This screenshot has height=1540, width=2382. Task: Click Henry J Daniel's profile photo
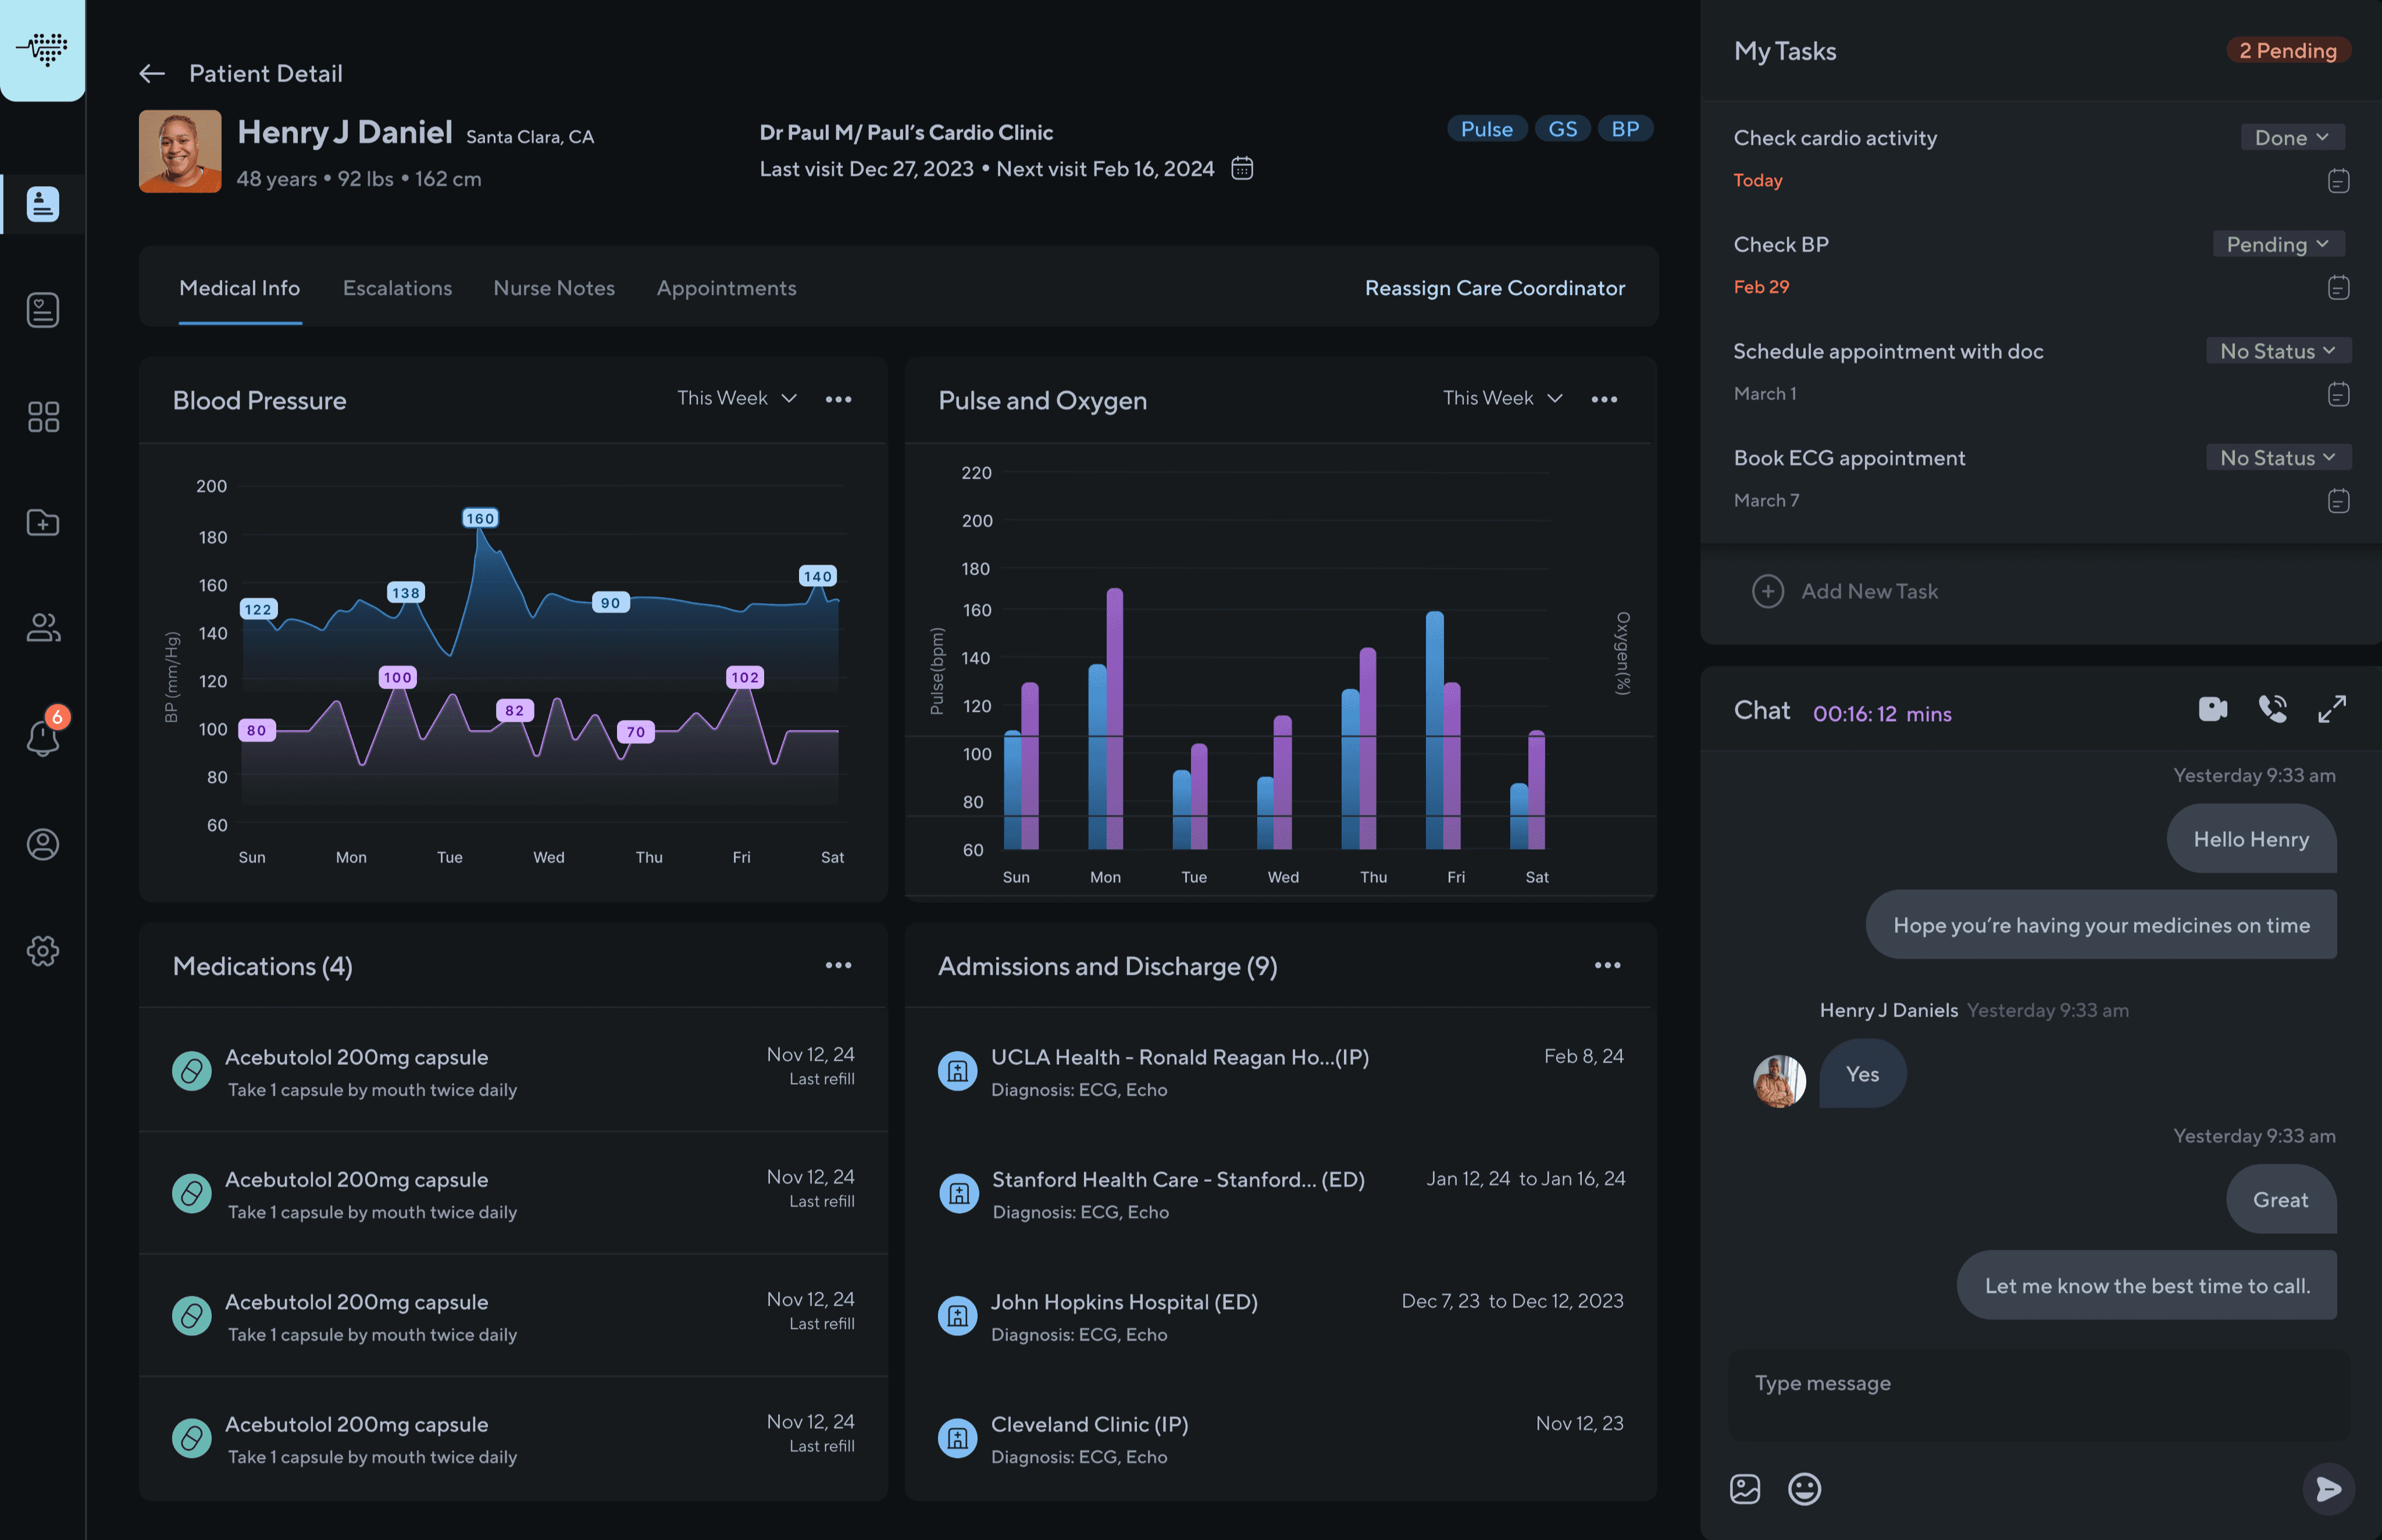180,151
